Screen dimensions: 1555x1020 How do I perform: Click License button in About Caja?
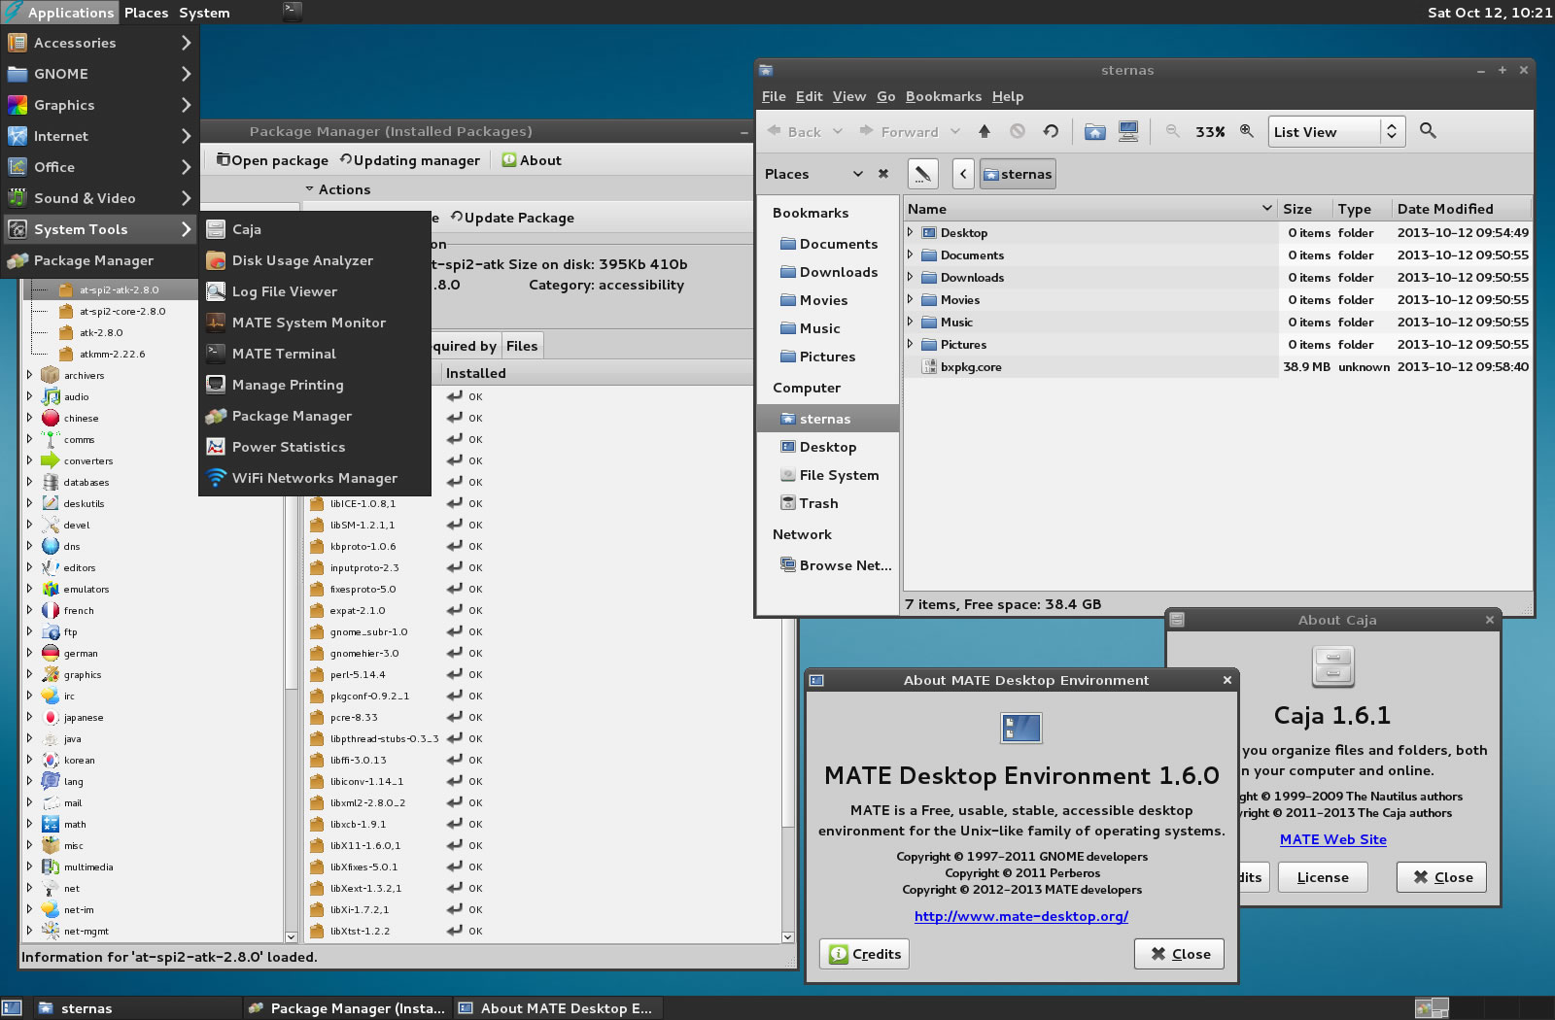(1323, 877)
